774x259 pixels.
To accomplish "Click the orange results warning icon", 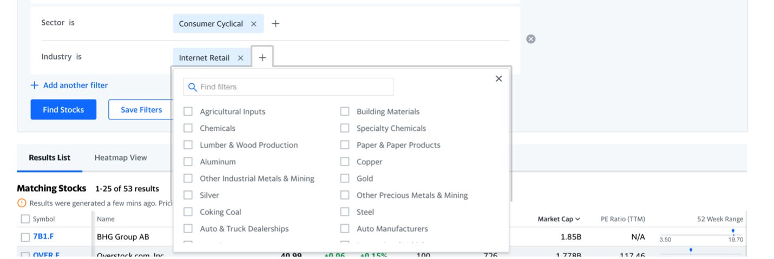I will tap(22, 203).
